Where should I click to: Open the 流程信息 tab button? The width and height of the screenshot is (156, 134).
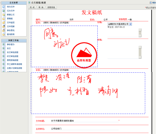pyautogui.click(x=51, y=7)
